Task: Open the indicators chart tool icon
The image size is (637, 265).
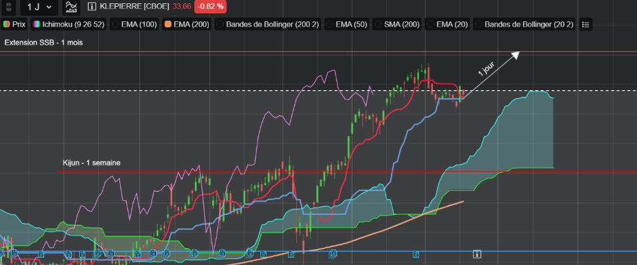Action: (71, 7)
